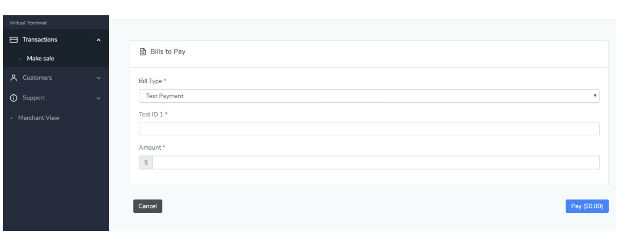
Task: Open the Bill Type dropdown
Action: [x=368, y=96]
